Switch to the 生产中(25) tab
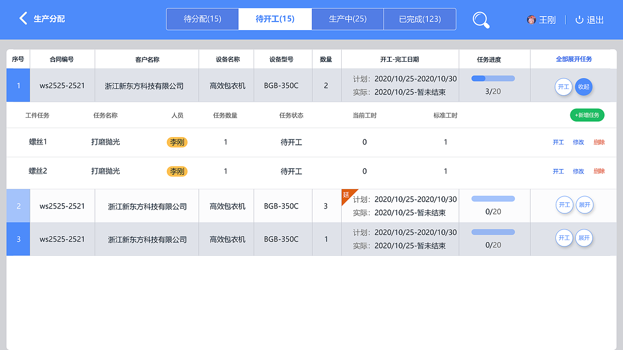 click(x=348, y=19)
